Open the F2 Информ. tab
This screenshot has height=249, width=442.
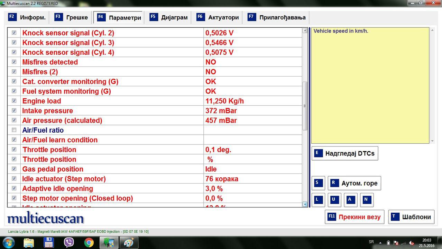27,17
